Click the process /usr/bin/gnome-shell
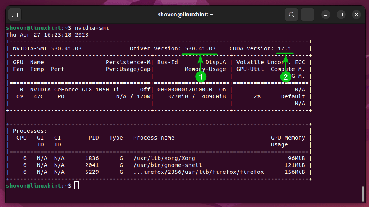The width and height of the screenshot is (369, 207). click(x=168, y=165)
